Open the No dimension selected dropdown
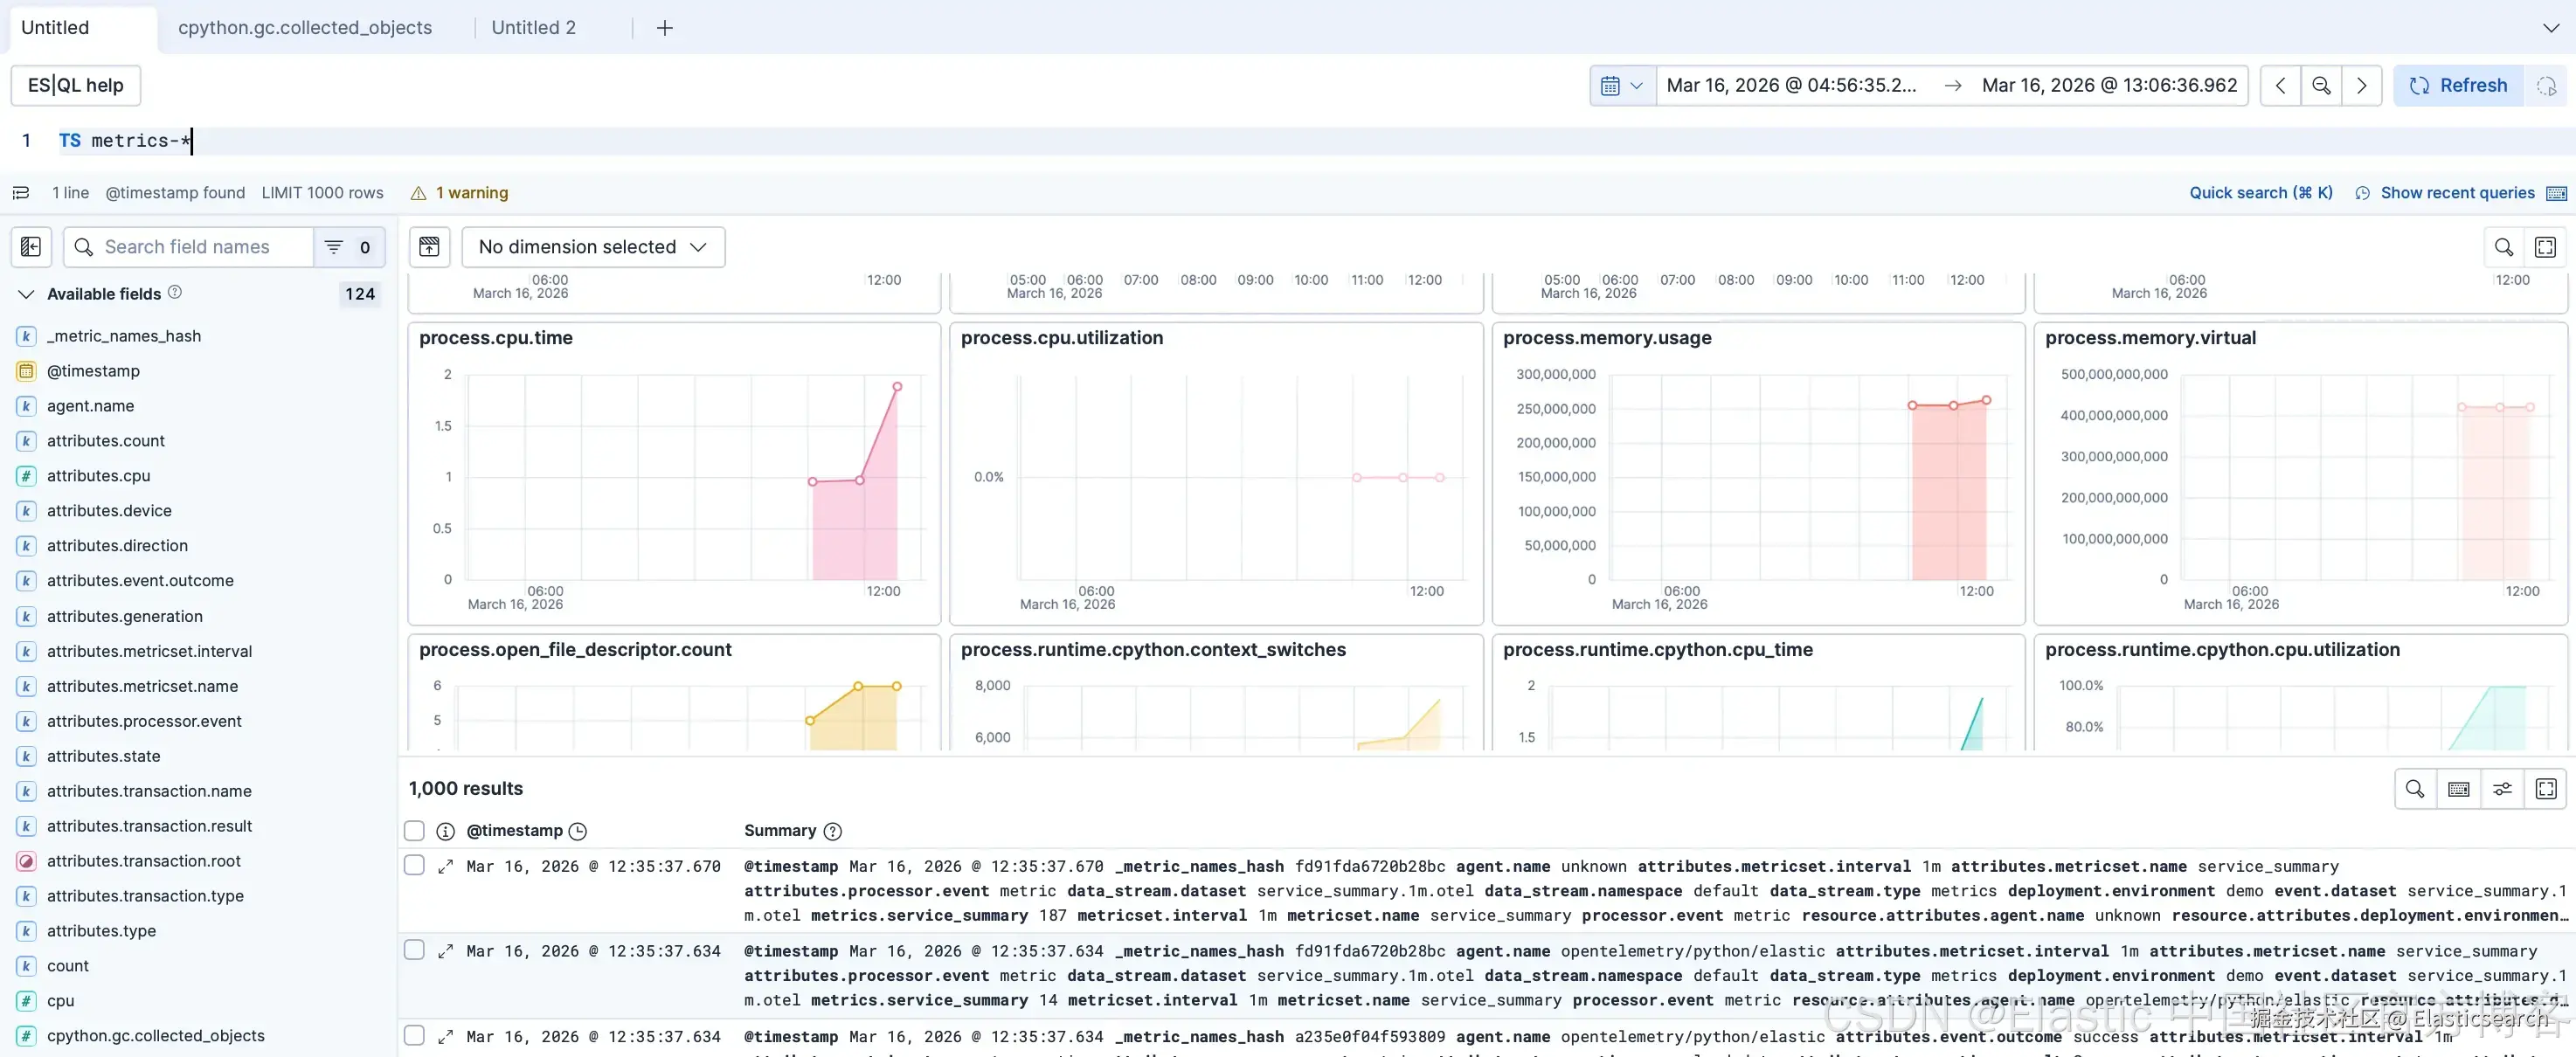Viewport: 2576px width, 1057px height. (x=593, y=247)
